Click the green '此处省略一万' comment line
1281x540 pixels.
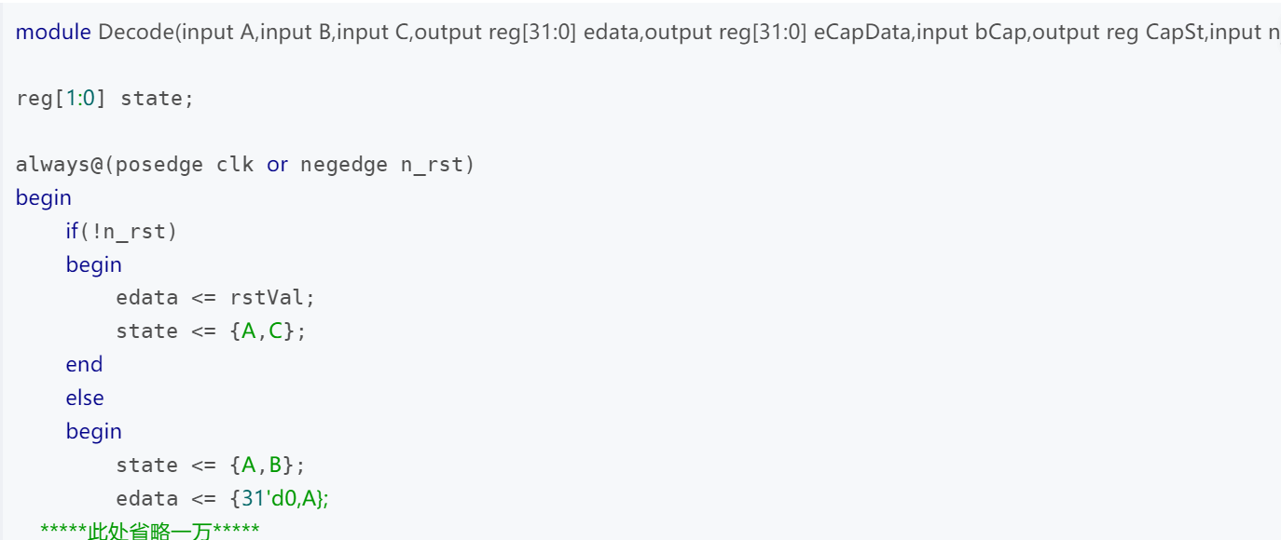pos(149,531)
